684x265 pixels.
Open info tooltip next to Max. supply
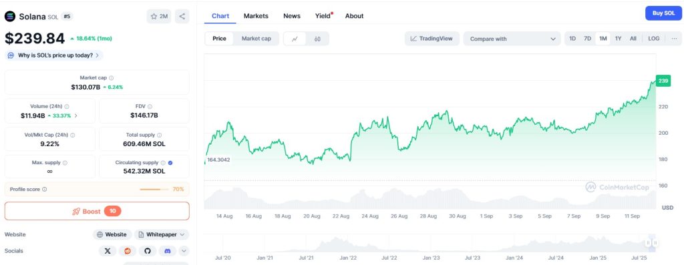click(x=65, y=163)
